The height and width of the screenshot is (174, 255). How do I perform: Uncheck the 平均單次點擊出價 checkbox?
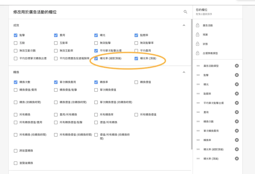point(96,51)
